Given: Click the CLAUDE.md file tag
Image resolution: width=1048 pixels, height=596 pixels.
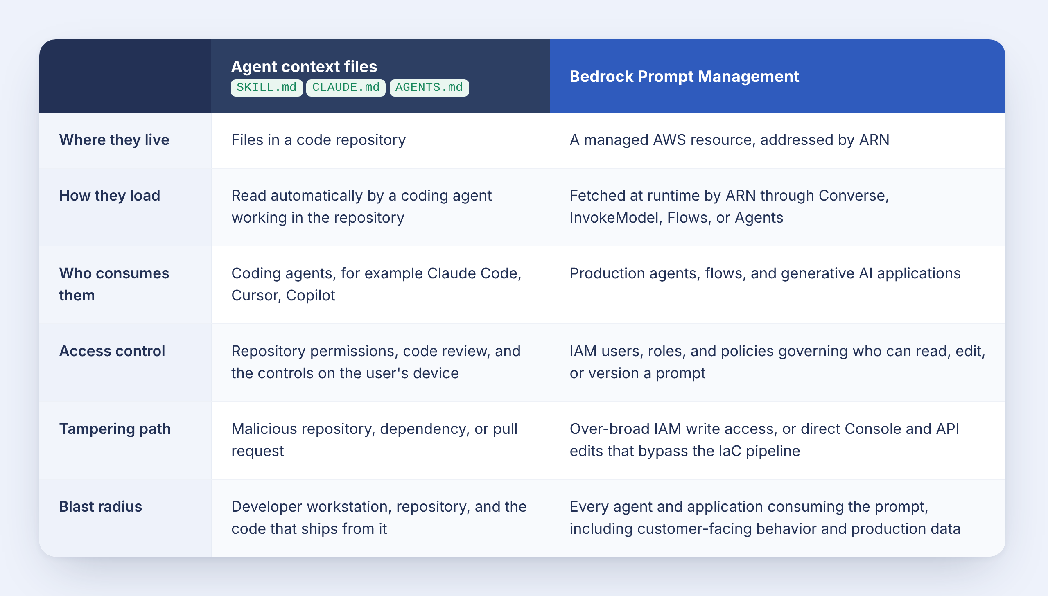Looking at the screenshot, I should point(346,88).
